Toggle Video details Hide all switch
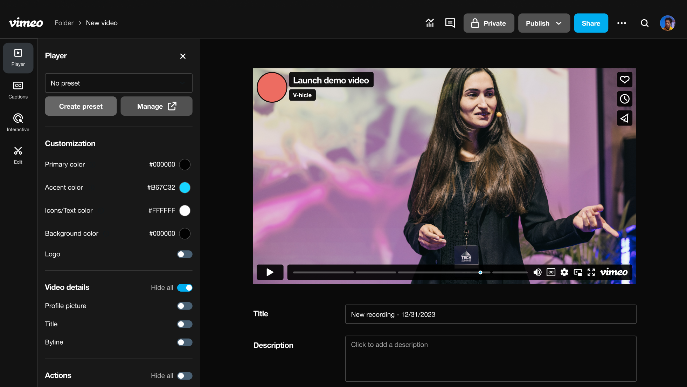 coord(185,287)
